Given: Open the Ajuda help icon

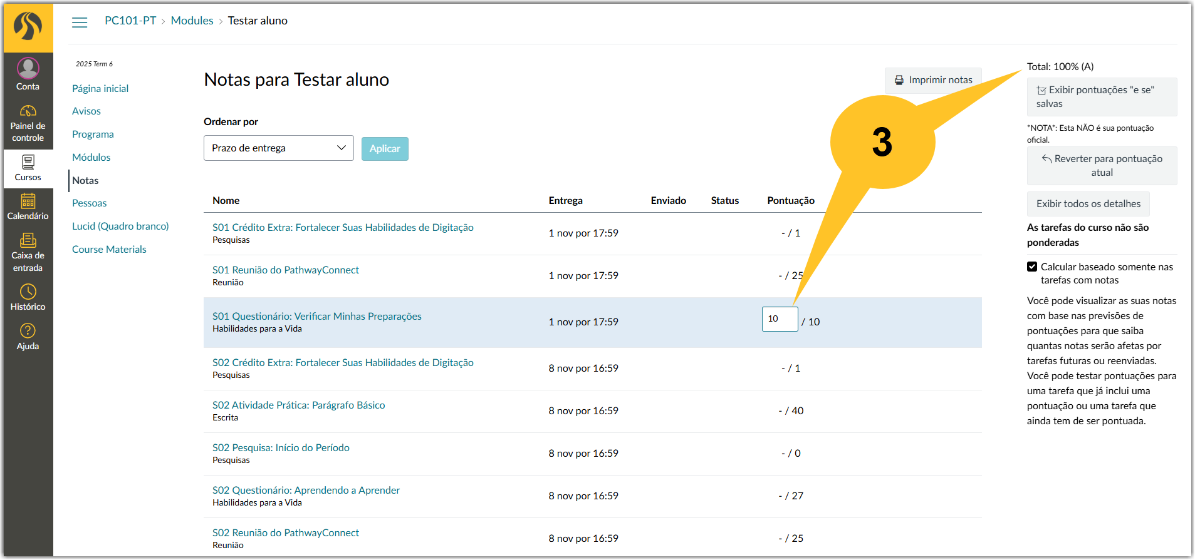Looking at the screenshot, I should click(28, 330).
